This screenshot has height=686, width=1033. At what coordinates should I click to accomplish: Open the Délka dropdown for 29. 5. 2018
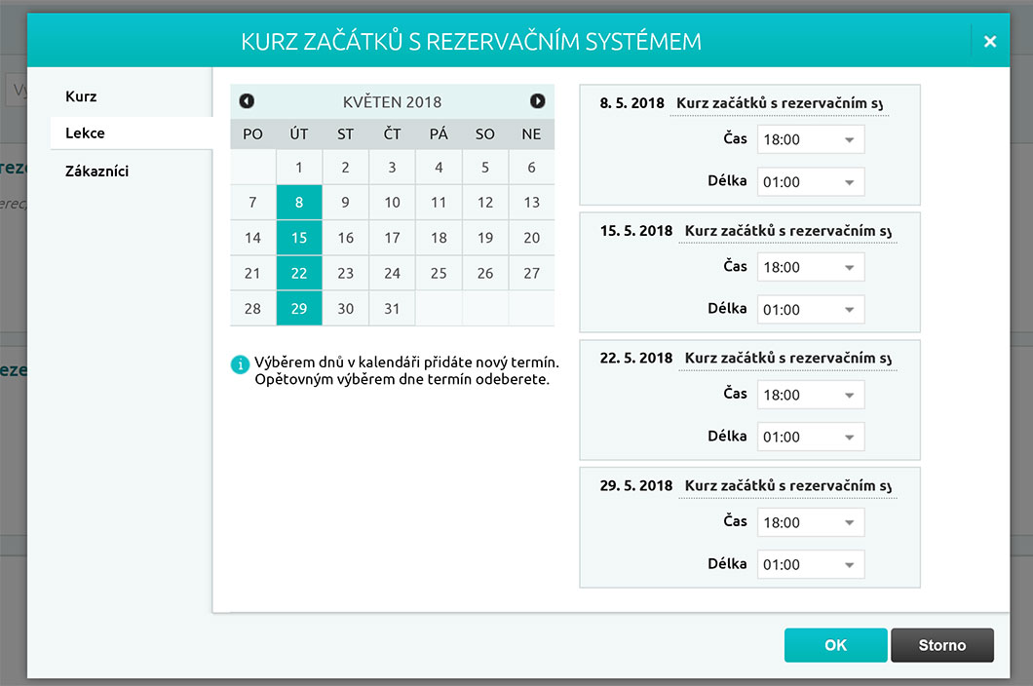point(810,564)
